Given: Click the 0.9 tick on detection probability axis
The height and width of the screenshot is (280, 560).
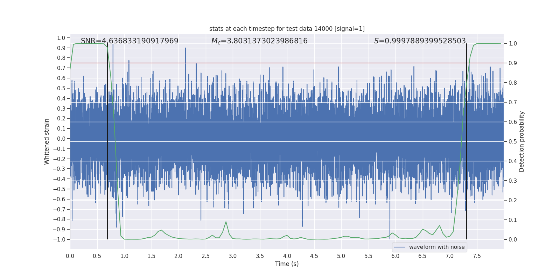Looking at the screenshot, I should coord(512,63).
